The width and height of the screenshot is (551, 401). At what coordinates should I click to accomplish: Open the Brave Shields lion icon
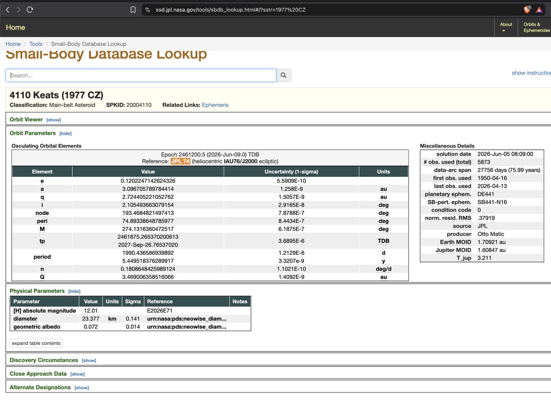pyautogui.click(x=528, y=9)
